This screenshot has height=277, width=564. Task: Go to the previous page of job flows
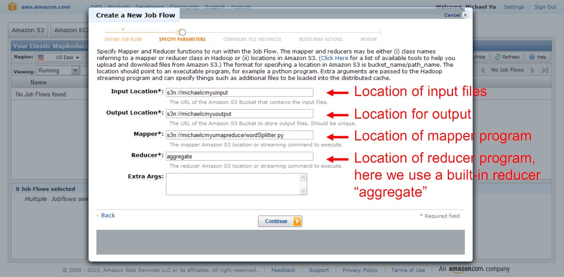tap(483, 70)
